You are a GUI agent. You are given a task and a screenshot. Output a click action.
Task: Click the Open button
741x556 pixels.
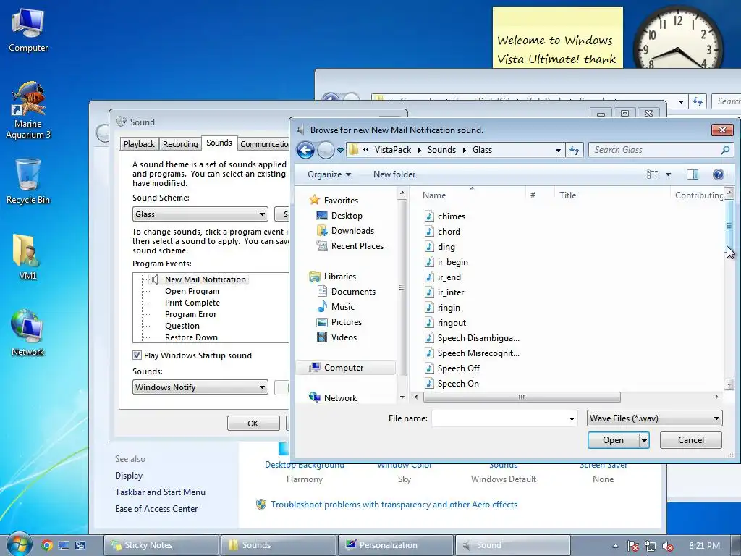coord(613,440)
